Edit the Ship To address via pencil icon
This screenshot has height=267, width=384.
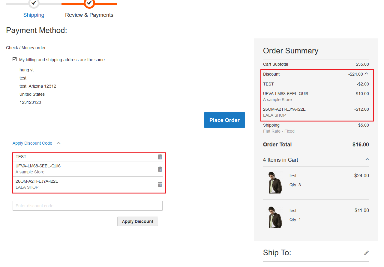click(366, 253)
